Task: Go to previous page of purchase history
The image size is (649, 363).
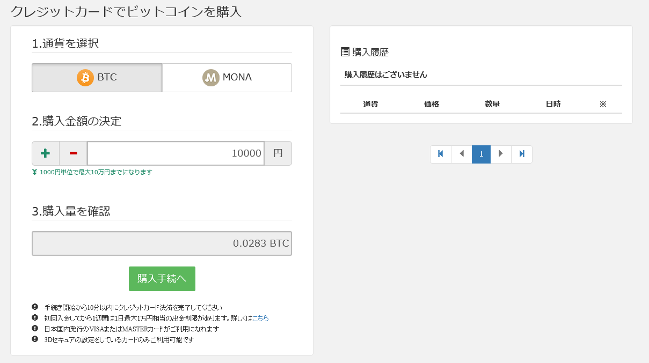Action: pos(461,154)
